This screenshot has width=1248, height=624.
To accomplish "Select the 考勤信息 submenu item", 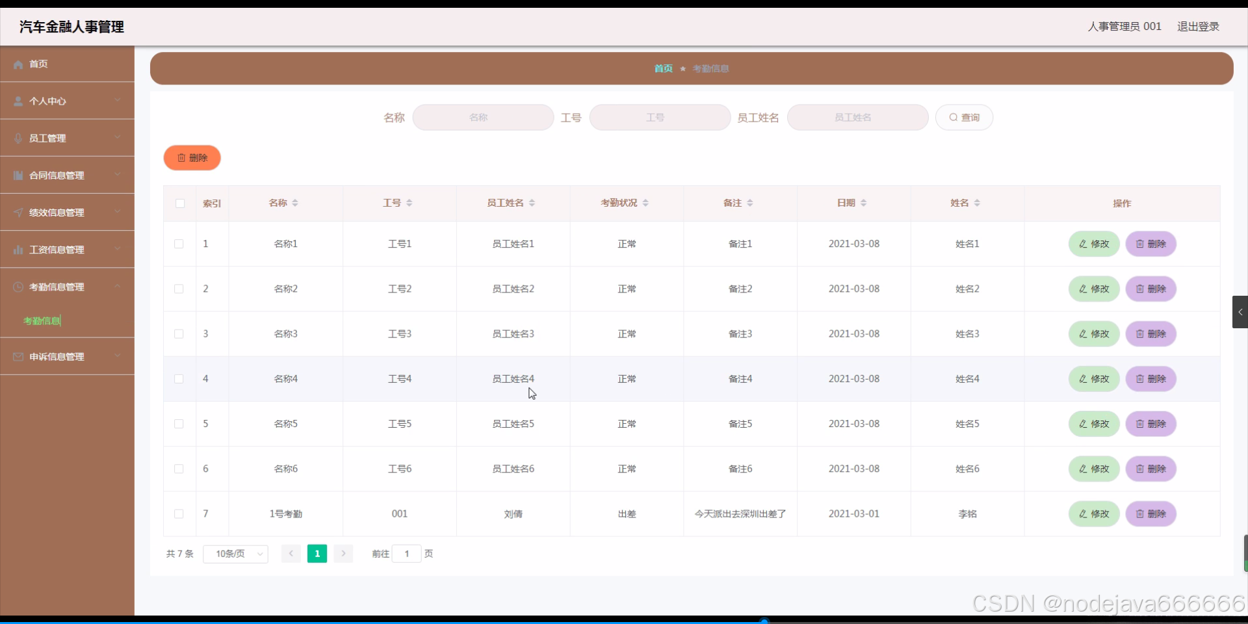I will [42, 320].
